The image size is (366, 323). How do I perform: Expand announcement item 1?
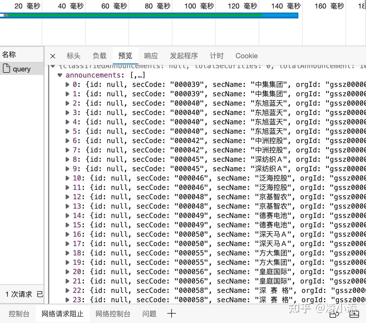pos(67,94)
